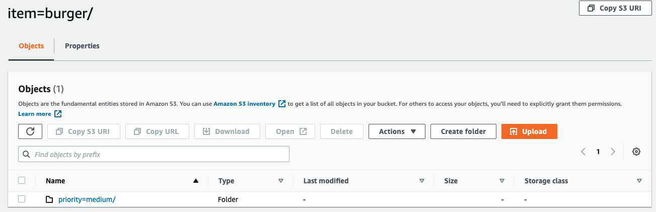Sort by Storage class column arrow
This screenshot has width=656, height=212.
[x=639, y=181]
